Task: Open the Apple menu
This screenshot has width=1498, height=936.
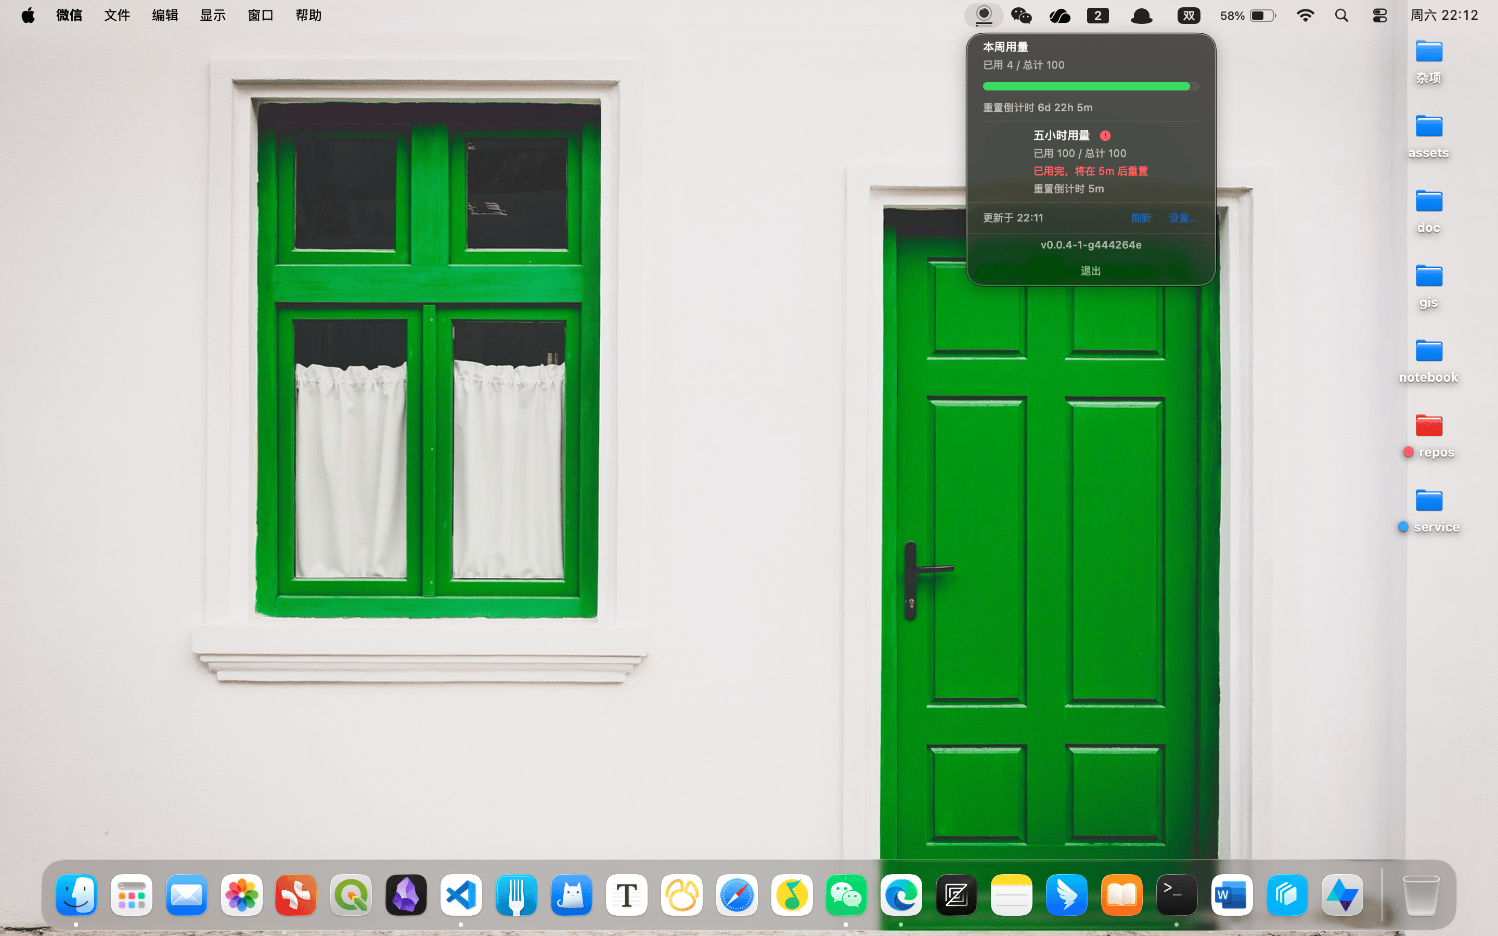Action: 28,16
